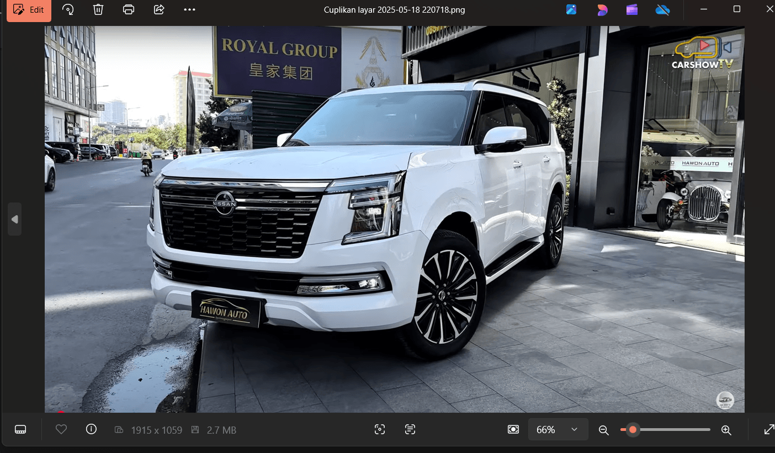
Task: Mark the photo as favorite with heart icon
Action: pos(61,429)
